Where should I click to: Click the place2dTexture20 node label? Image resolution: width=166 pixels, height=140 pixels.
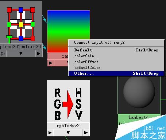tap(20, 47)
